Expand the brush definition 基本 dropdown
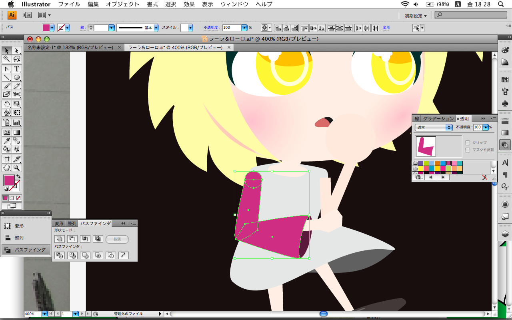Image resolution: width=512 pixels, height=320 pixels. [x=156, y=28]
